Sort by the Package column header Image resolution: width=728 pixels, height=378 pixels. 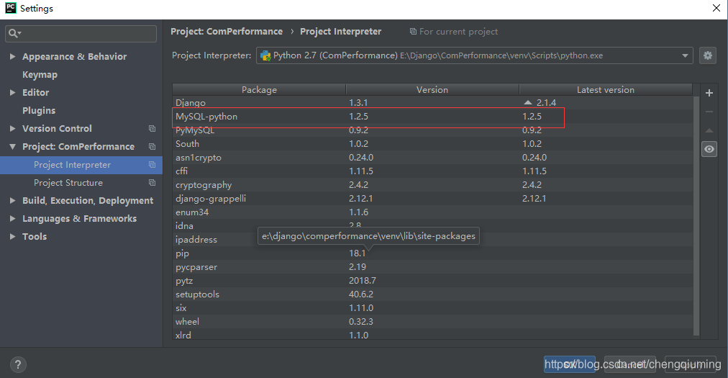coord(259,90)
